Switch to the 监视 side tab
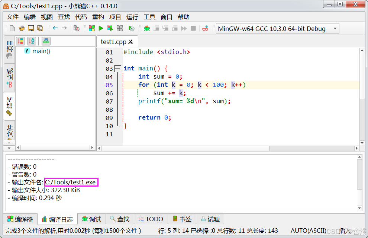Image resolution: width=368 pixels, height=238 pixels. [9, 78]
